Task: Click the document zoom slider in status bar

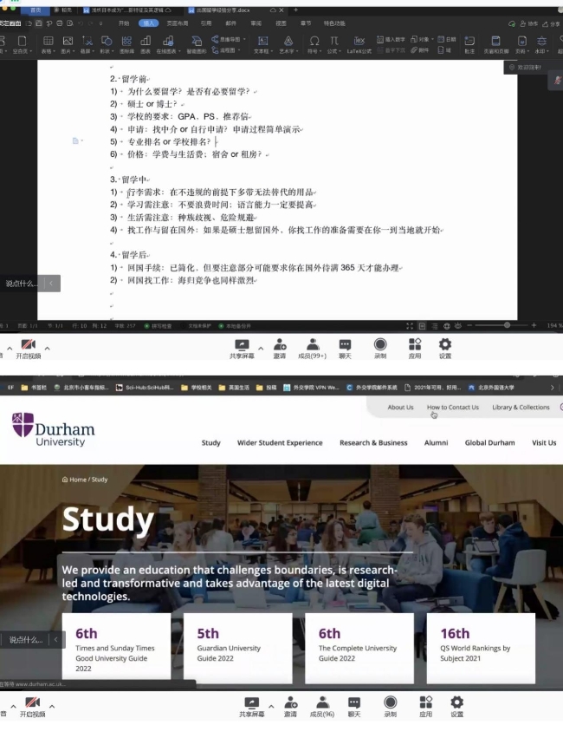Action: coord(507,325)
